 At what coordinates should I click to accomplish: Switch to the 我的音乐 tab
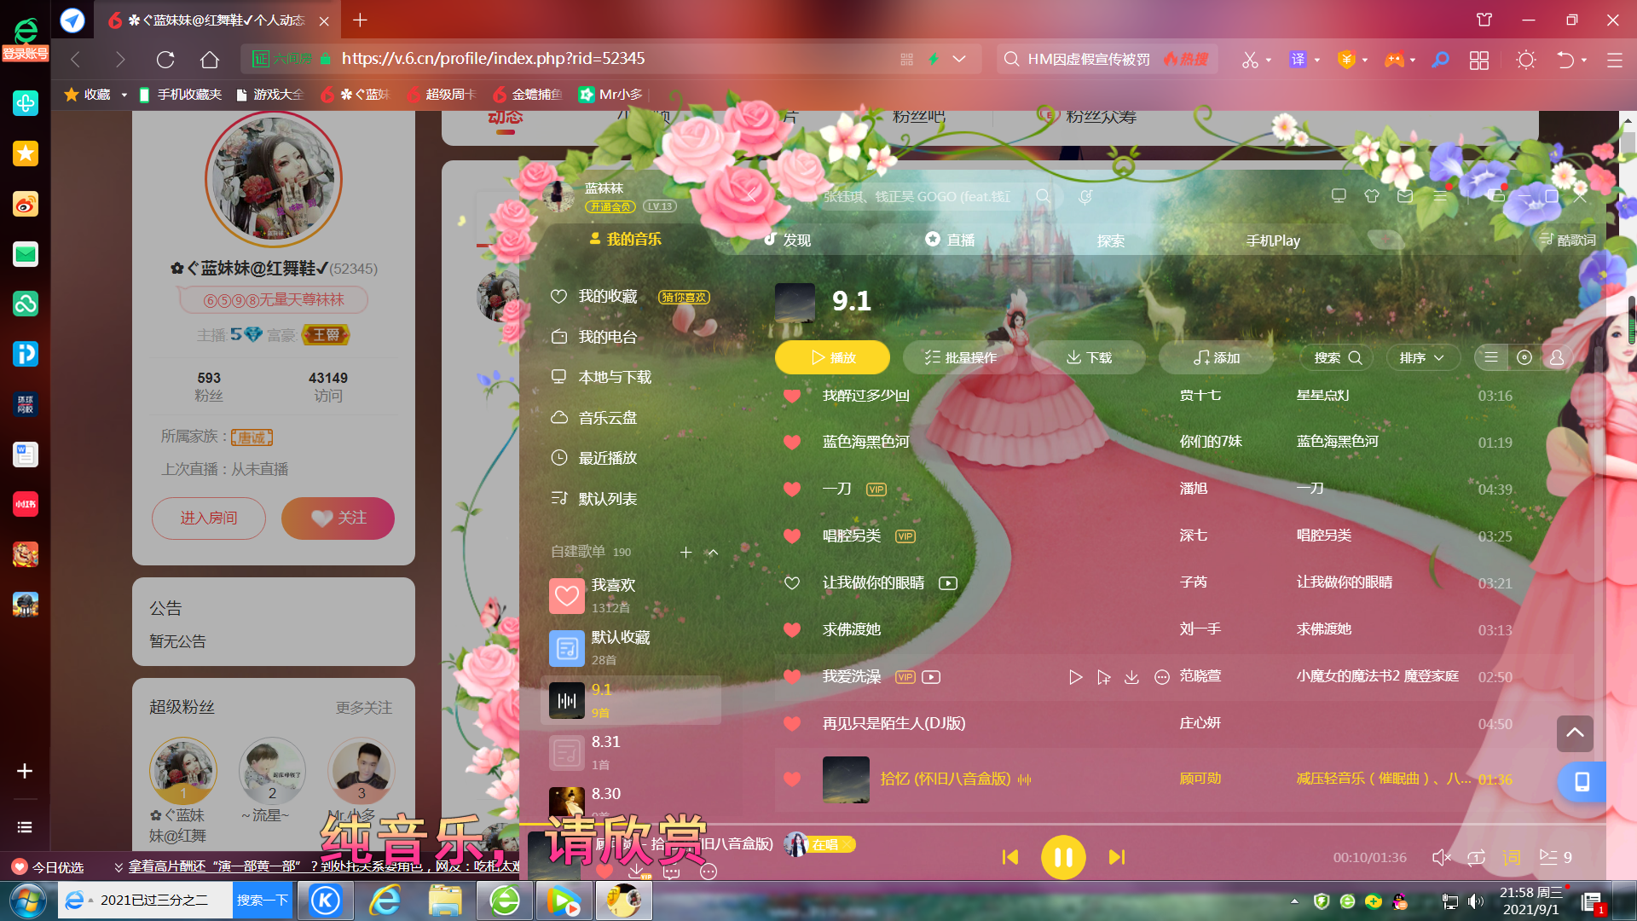[x=625, y=240]
